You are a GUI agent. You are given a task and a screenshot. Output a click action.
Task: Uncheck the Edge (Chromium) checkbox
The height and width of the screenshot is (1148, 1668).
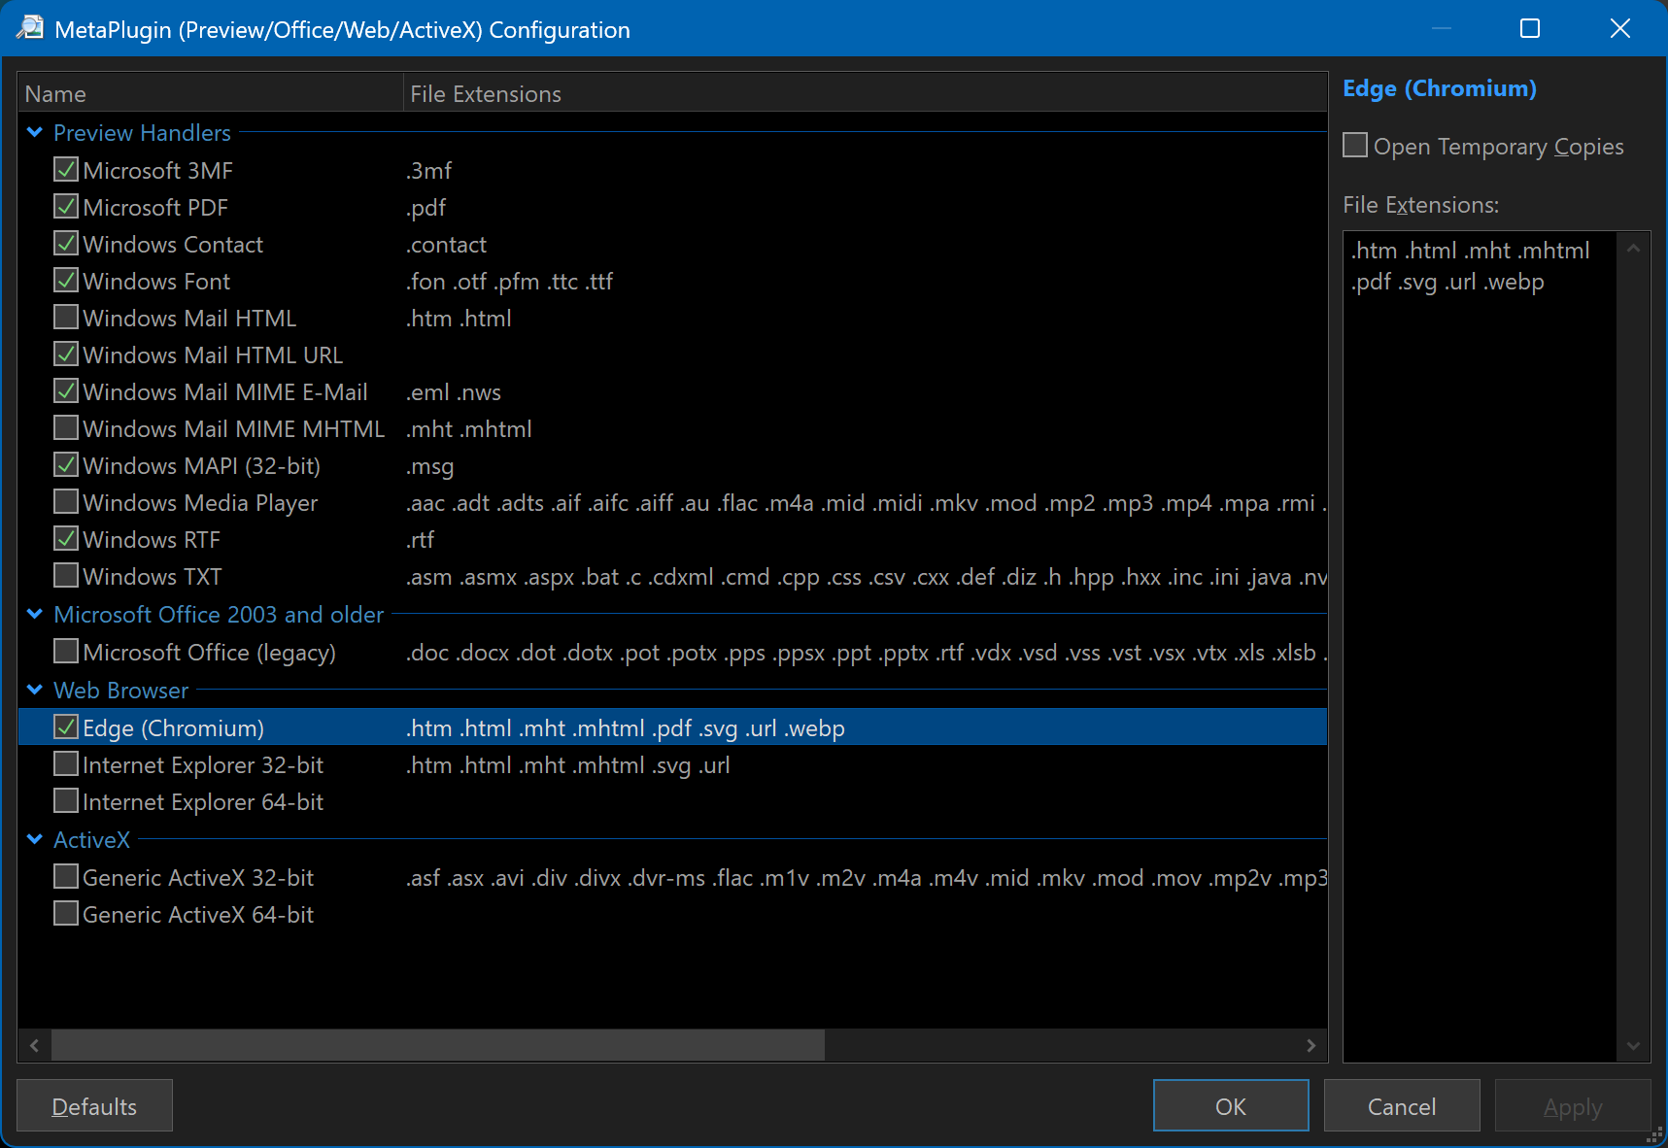(x=66, y=727)
